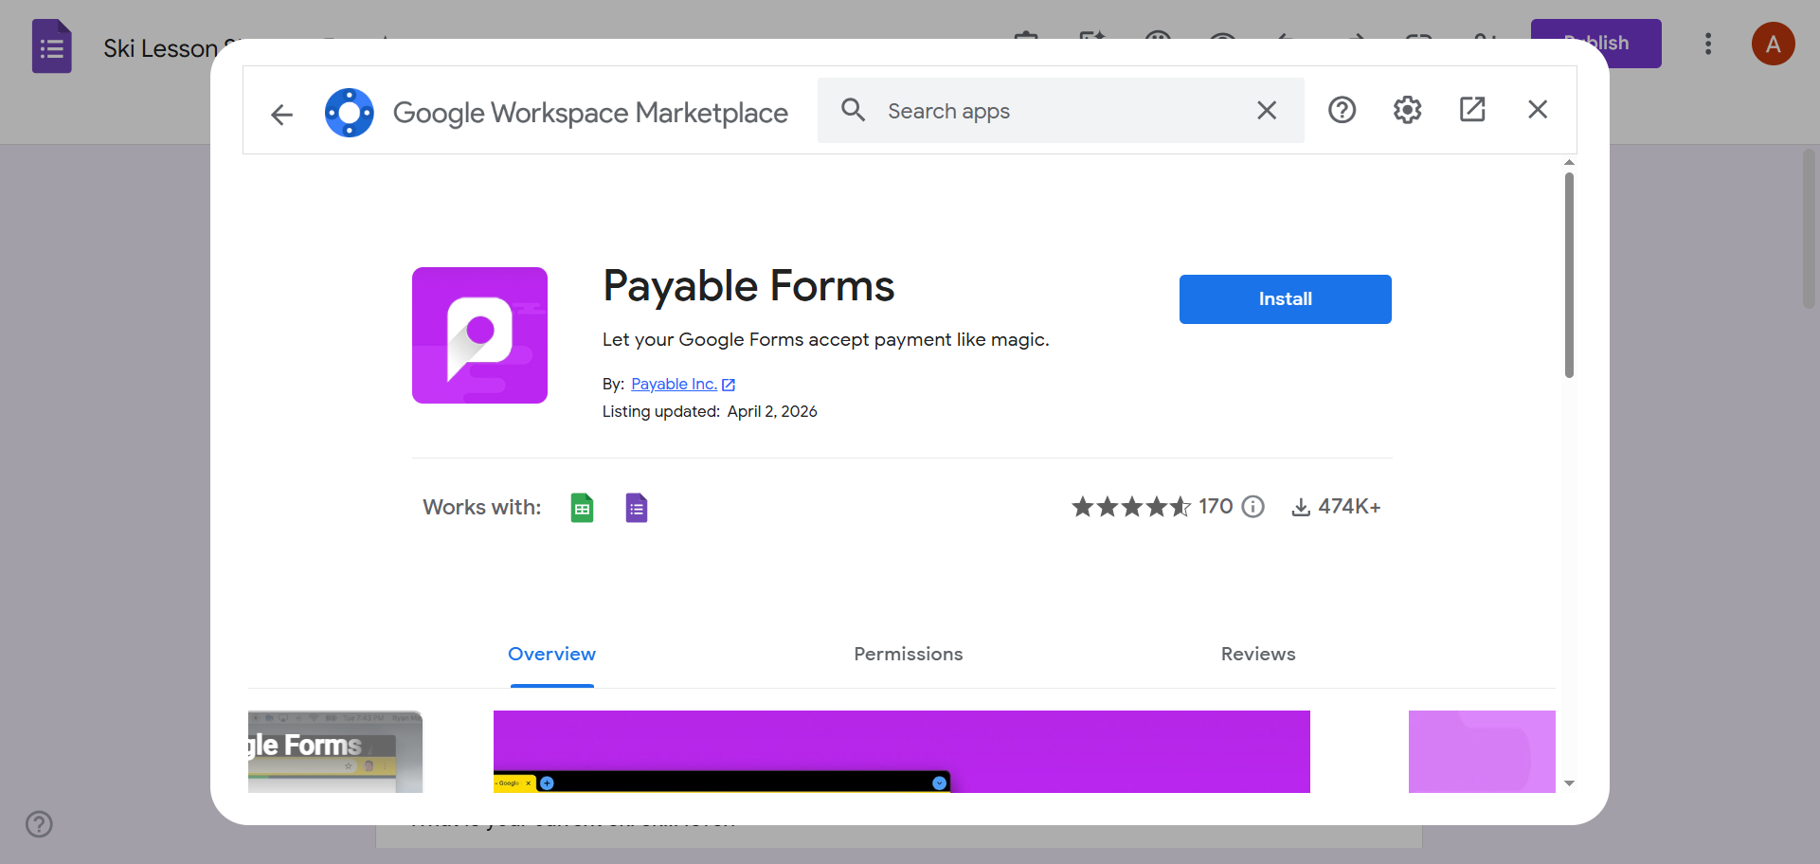
Task: Open the Marketplace in a new window
Action: pyautogui.click(x=1471, y=109)
